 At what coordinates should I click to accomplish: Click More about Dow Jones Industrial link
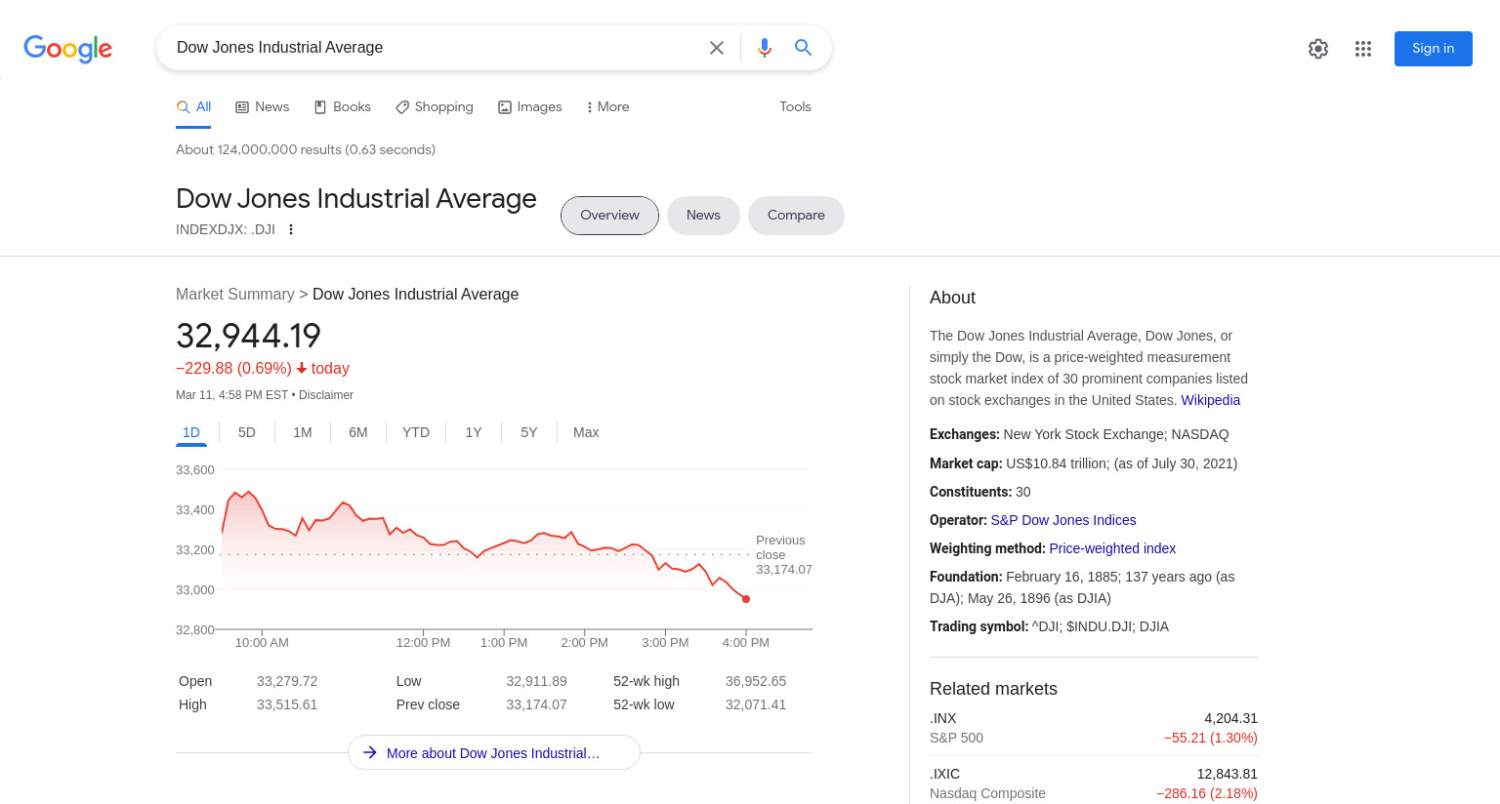pos(493,753)
